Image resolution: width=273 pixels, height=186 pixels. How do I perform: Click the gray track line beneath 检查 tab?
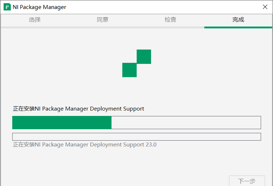(170, 28)
